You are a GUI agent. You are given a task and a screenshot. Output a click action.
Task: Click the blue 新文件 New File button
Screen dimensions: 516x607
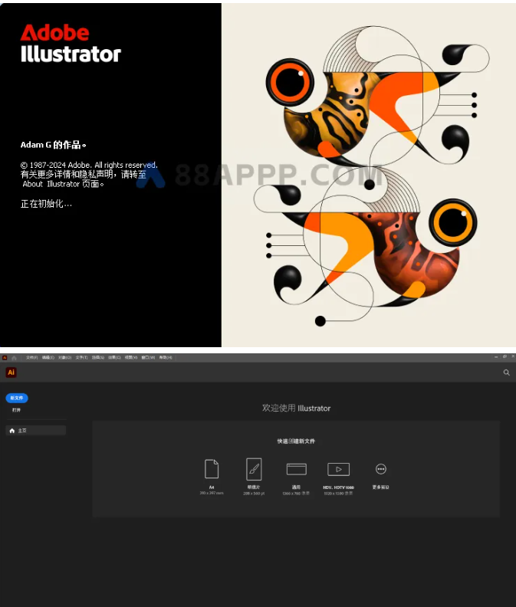[x=17, y=398]
